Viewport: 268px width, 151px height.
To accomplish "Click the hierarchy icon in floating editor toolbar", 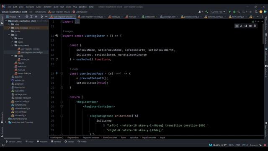I will 241,26.
